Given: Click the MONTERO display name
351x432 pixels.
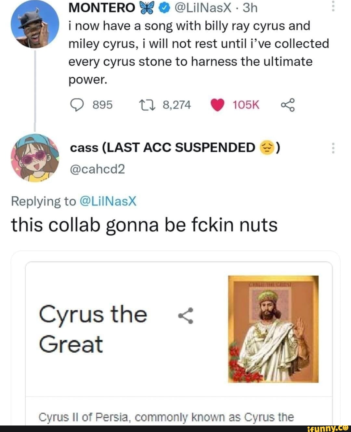Looking at the screenshot, I should 102,7.
